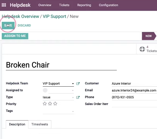Click the Assign To Me button

[x=15, y=36]
